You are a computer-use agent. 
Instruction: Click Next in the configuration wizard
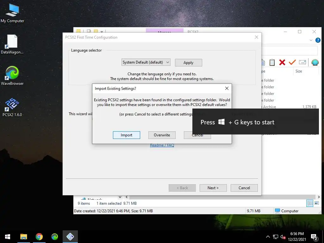[x=213, y=188]
